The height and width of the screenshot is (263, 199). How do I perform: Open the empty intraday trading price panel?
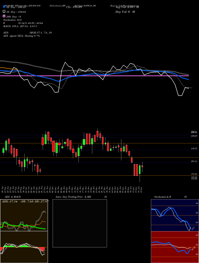tap(80, 223)
